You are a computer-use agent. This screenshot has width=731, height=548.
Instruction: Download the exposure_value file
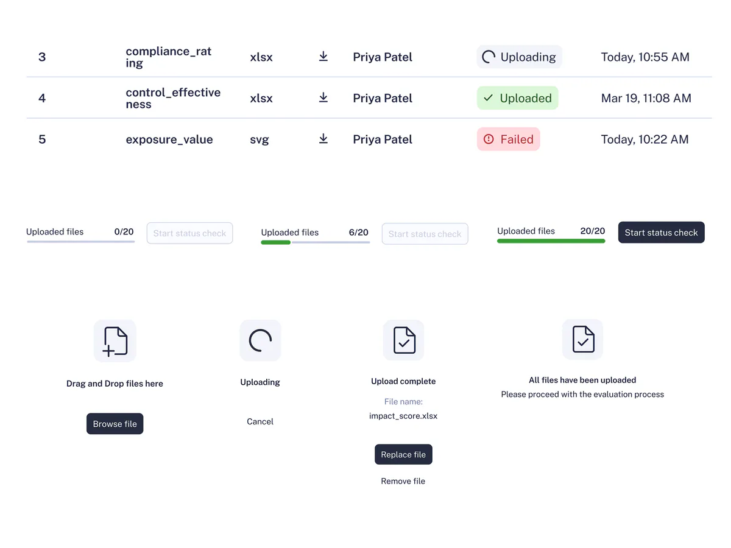(x=323, y=139)
